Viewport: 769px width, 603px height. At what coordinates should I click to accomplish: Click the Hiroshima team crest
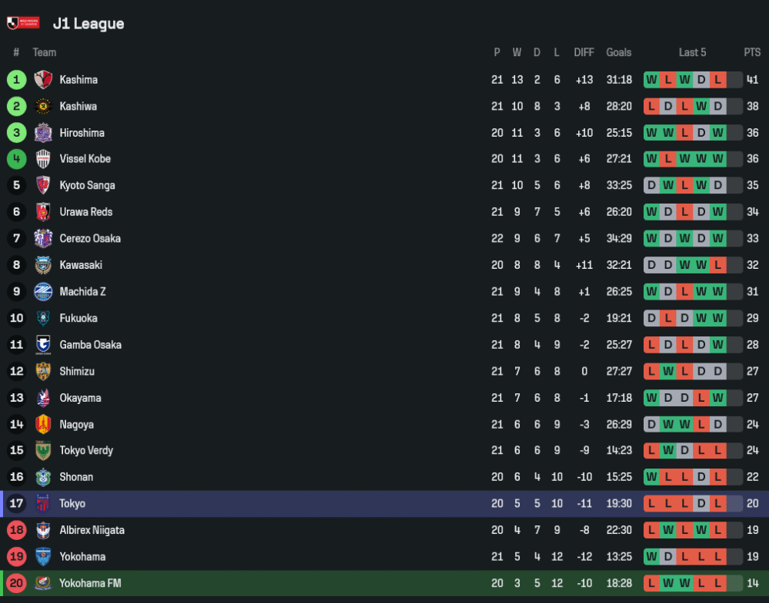point(43,133)
